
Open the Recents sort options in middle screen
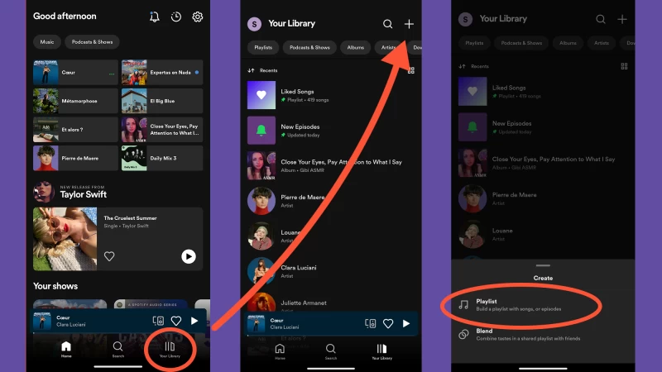tap(263, 70)
